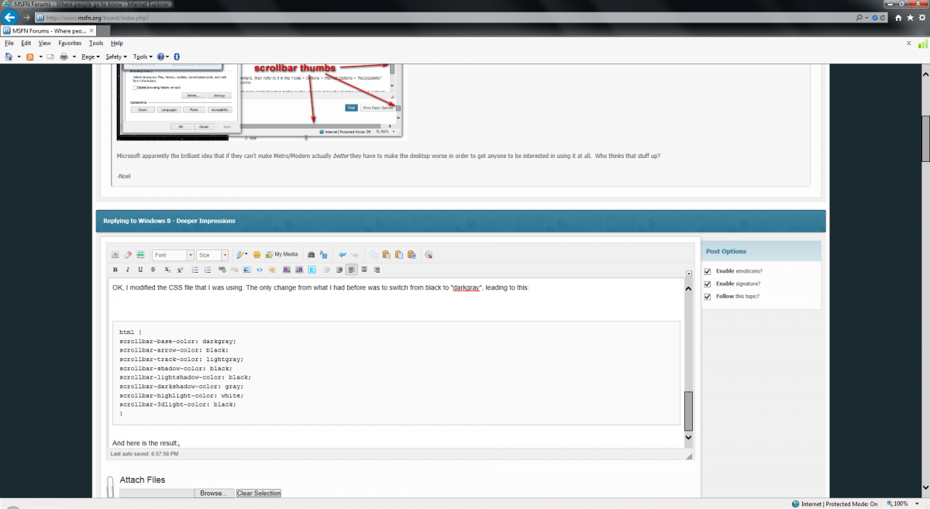Click the RSS feeds icon
Image resolution: width=930 pixels, height=509 pixels.
point(30,57)
